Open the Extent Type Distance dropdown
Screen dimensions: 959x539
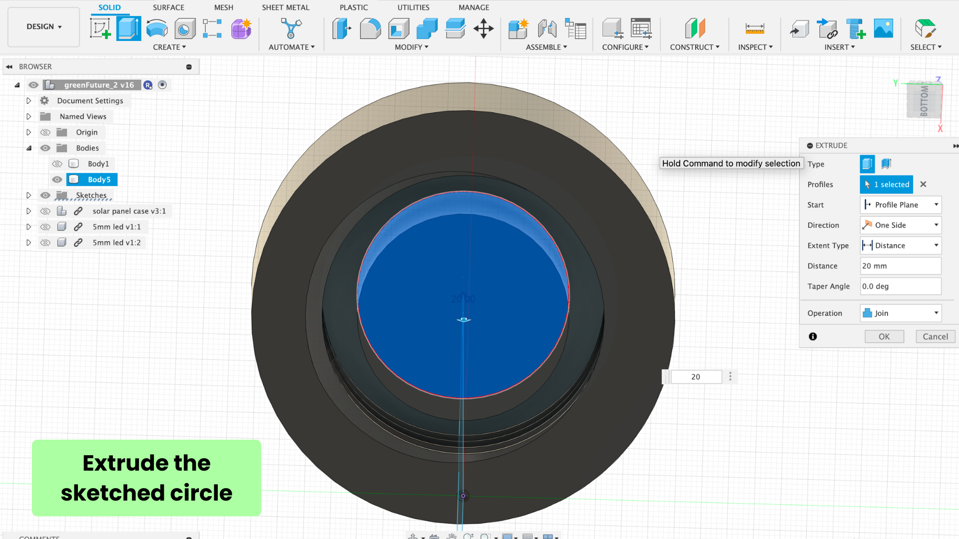[x=901, y=246]
